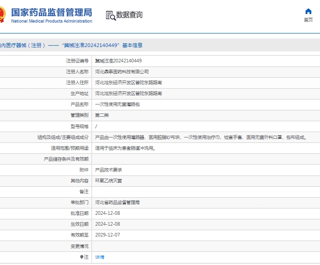Screen dimensions: 320x265
Task: Click the home icon labeled 首页
Action: tap(308, 11)
